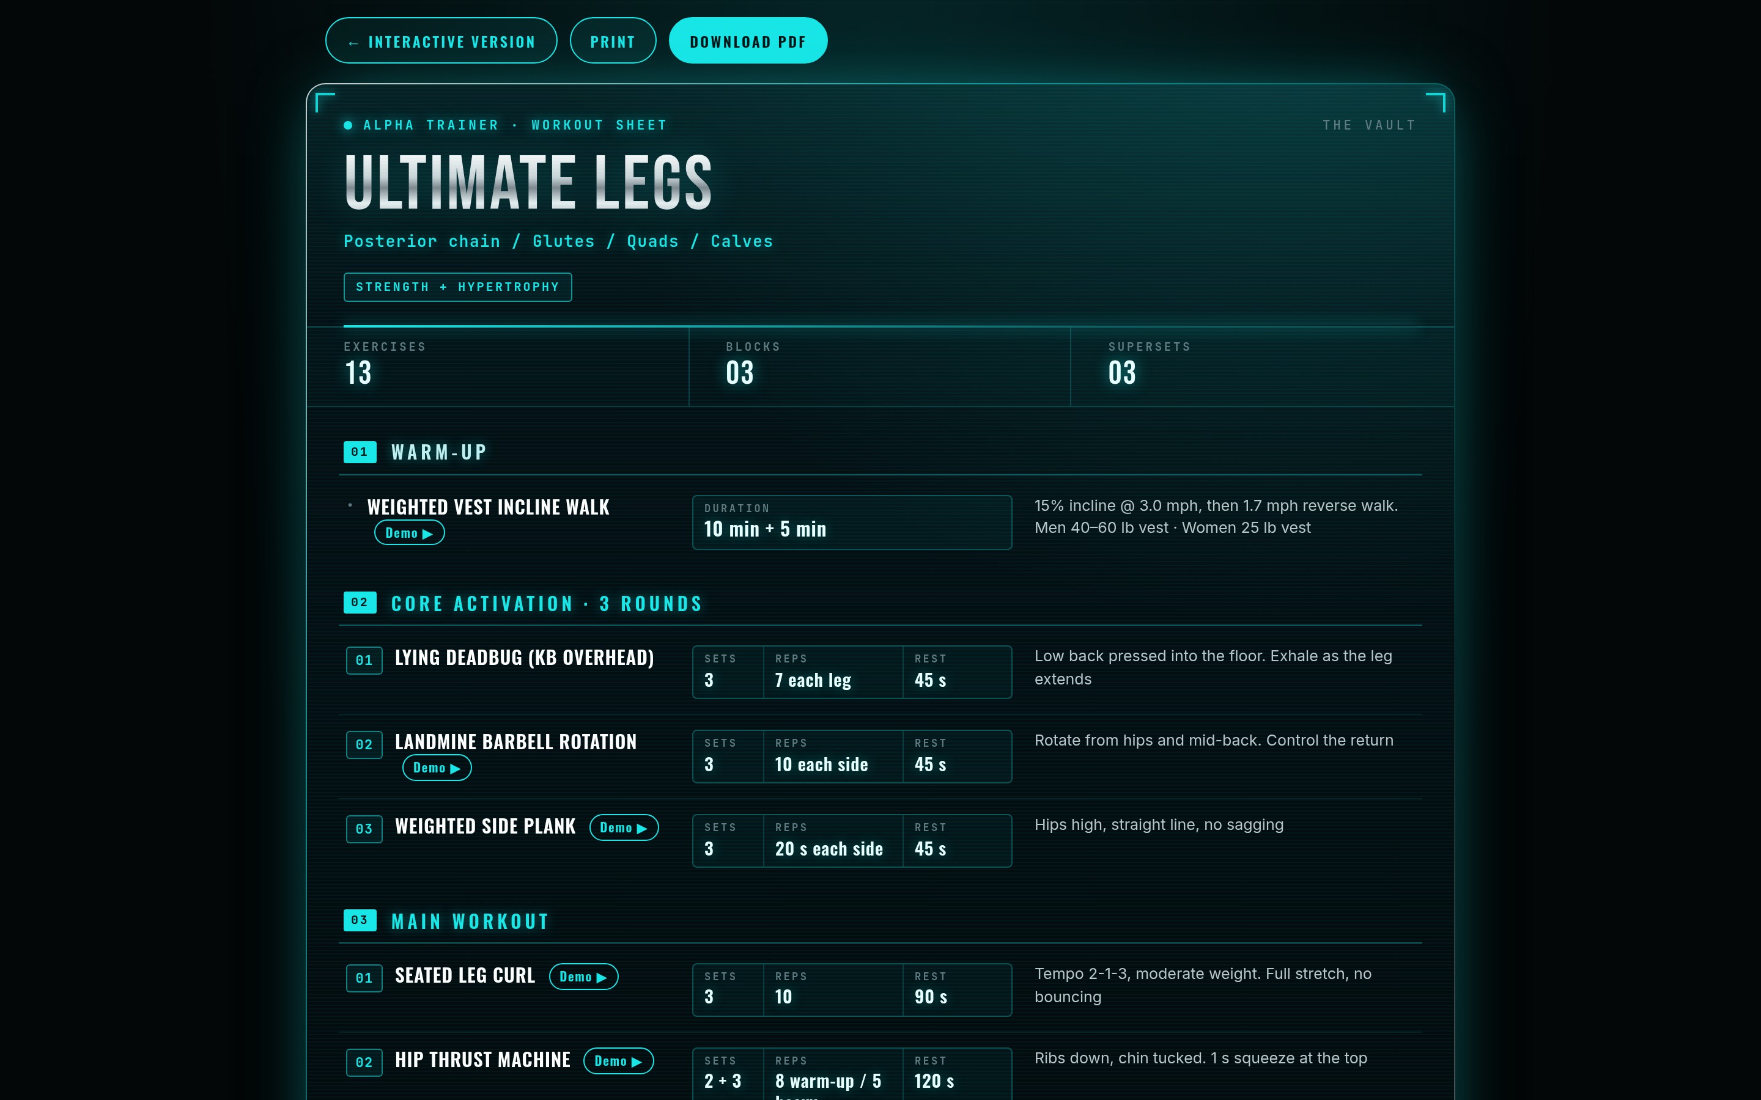The width and height of the screenshot is (1761, 1100).
Task: Click the Strength + Hypertrophy tag
Action: (x=458, y=287)
